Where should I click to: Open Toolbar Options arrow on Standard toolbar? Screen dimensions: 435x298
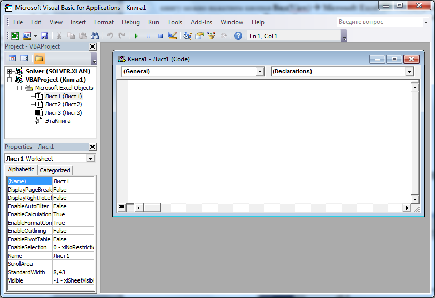344,36
